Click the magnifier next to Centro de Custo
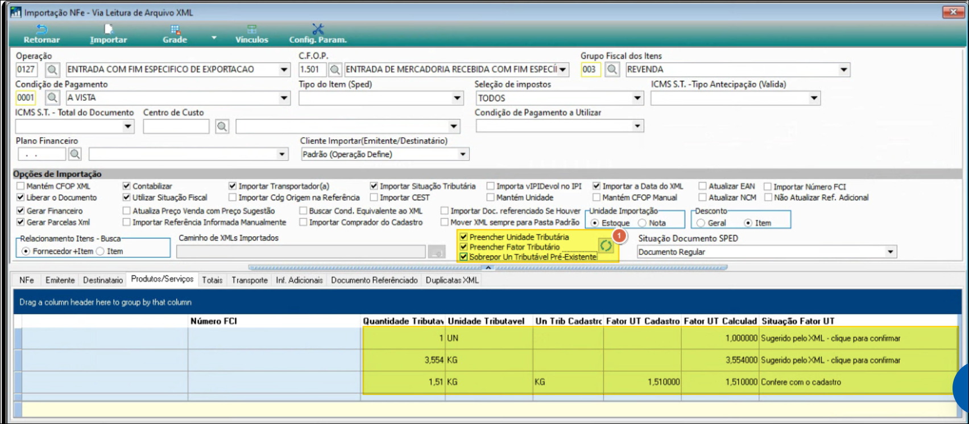The image size is (969, 424). click(x=222, y=126)
